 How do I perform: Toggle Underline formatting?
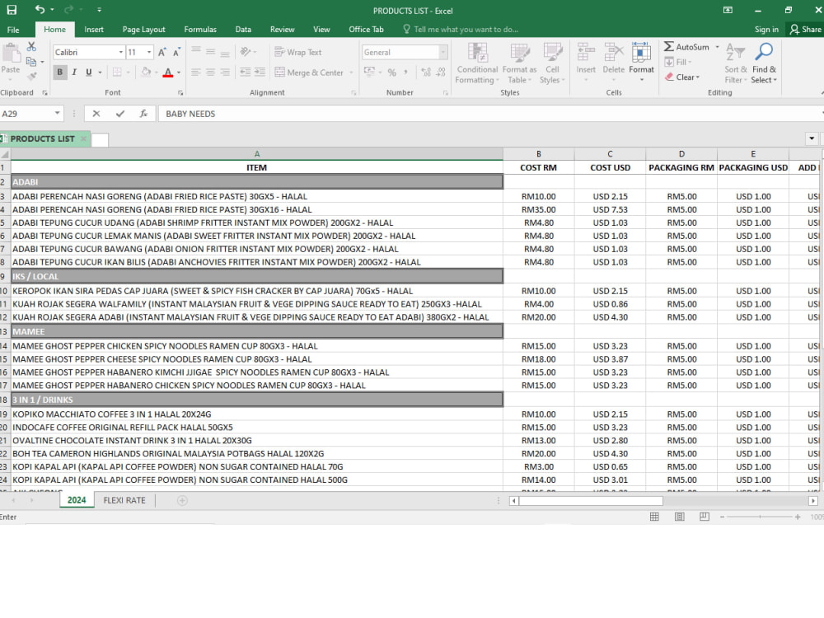coord(88,72)
